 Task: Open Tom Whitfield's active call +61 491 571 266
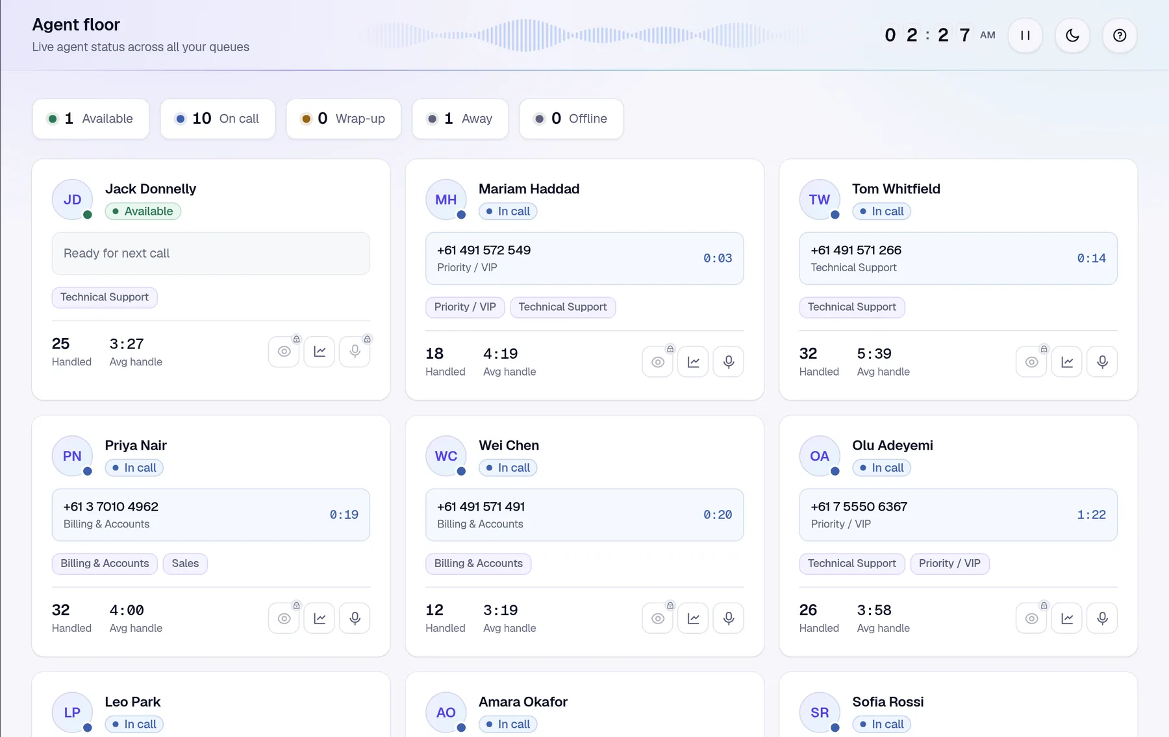(958, 258)
